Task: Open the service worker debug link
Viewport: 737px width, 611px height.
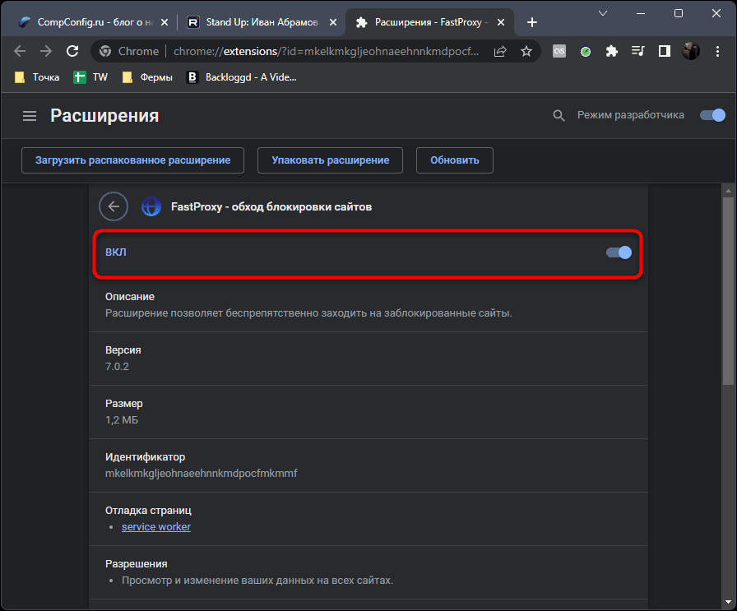Action: tap(156, 527)
